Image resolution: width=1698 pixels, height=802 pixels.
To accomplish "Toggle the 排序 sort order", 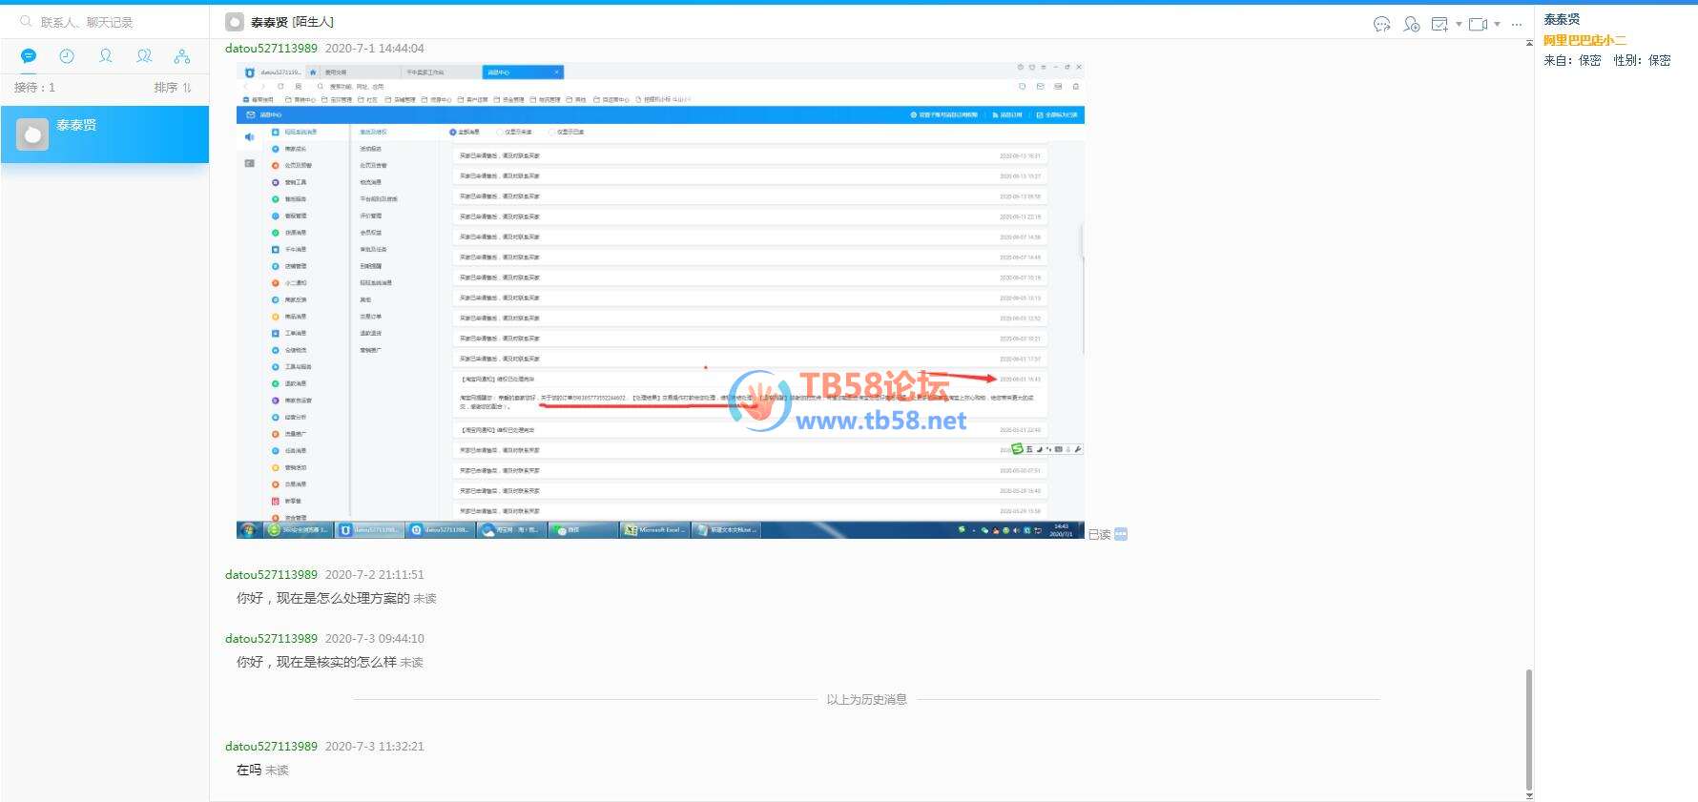I will [173, 87].
